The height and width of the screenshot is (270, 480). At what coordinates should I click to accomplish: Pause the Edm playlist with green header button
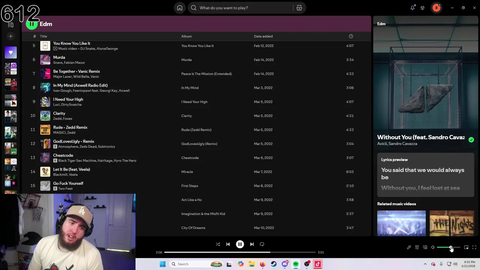click(x=32, y=24)
